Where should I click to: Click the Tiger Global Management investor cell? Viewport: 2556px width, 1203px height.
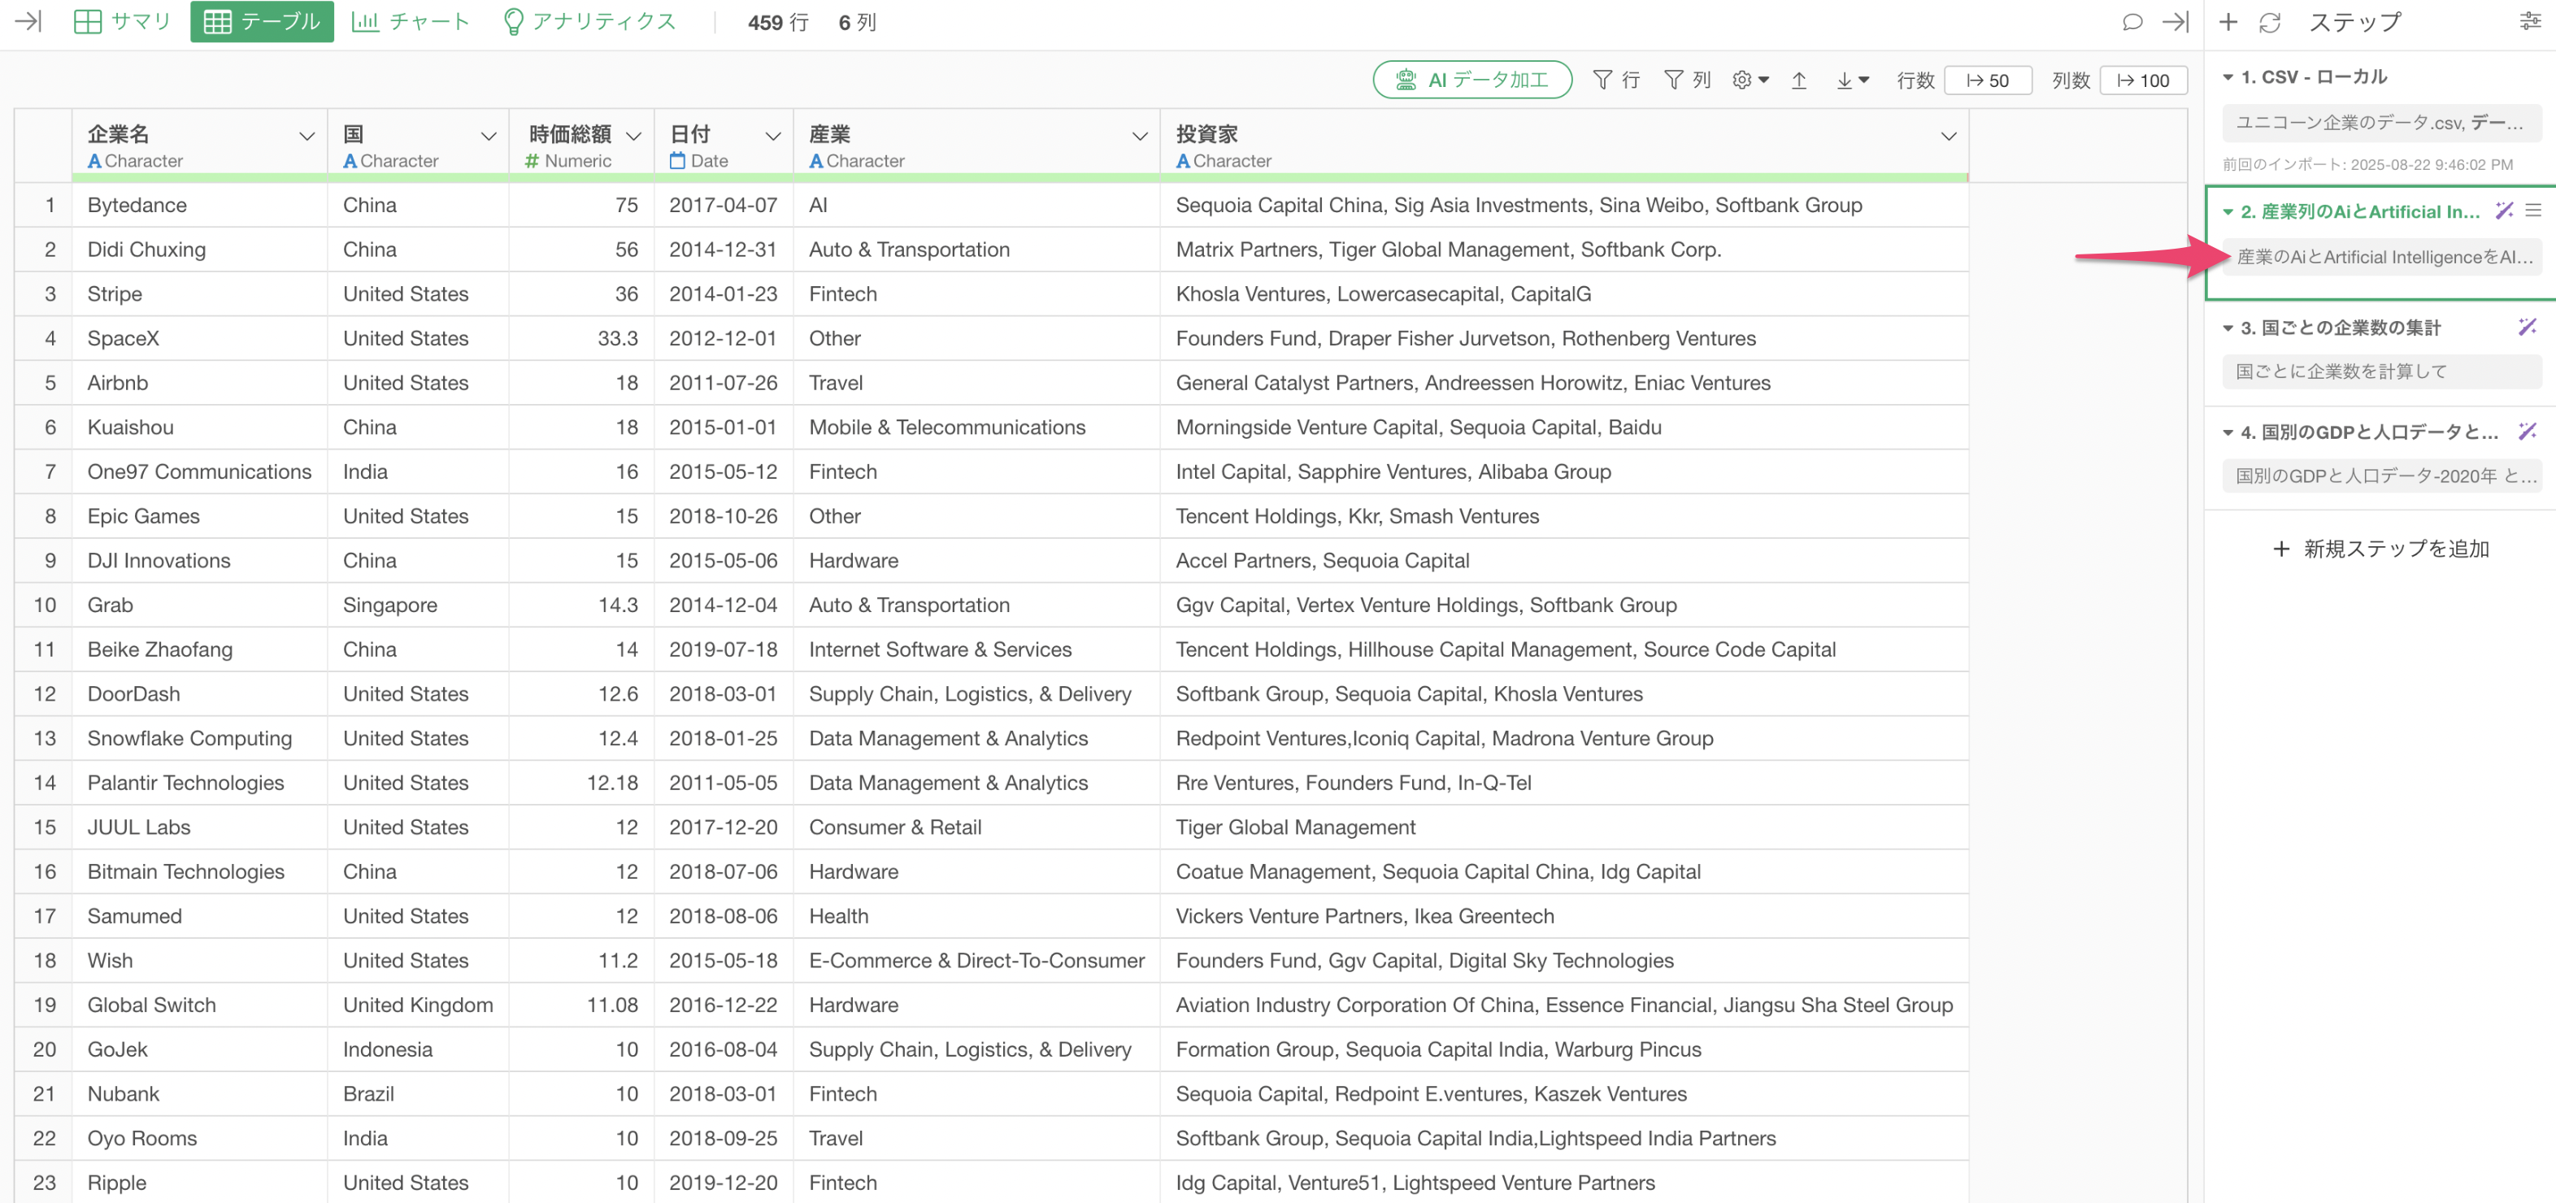pos(1564,827)
